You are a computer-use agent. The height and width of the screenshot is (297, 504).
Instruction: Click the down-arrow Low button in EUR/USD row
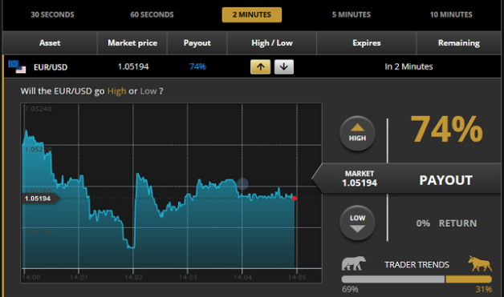(284, 67)
